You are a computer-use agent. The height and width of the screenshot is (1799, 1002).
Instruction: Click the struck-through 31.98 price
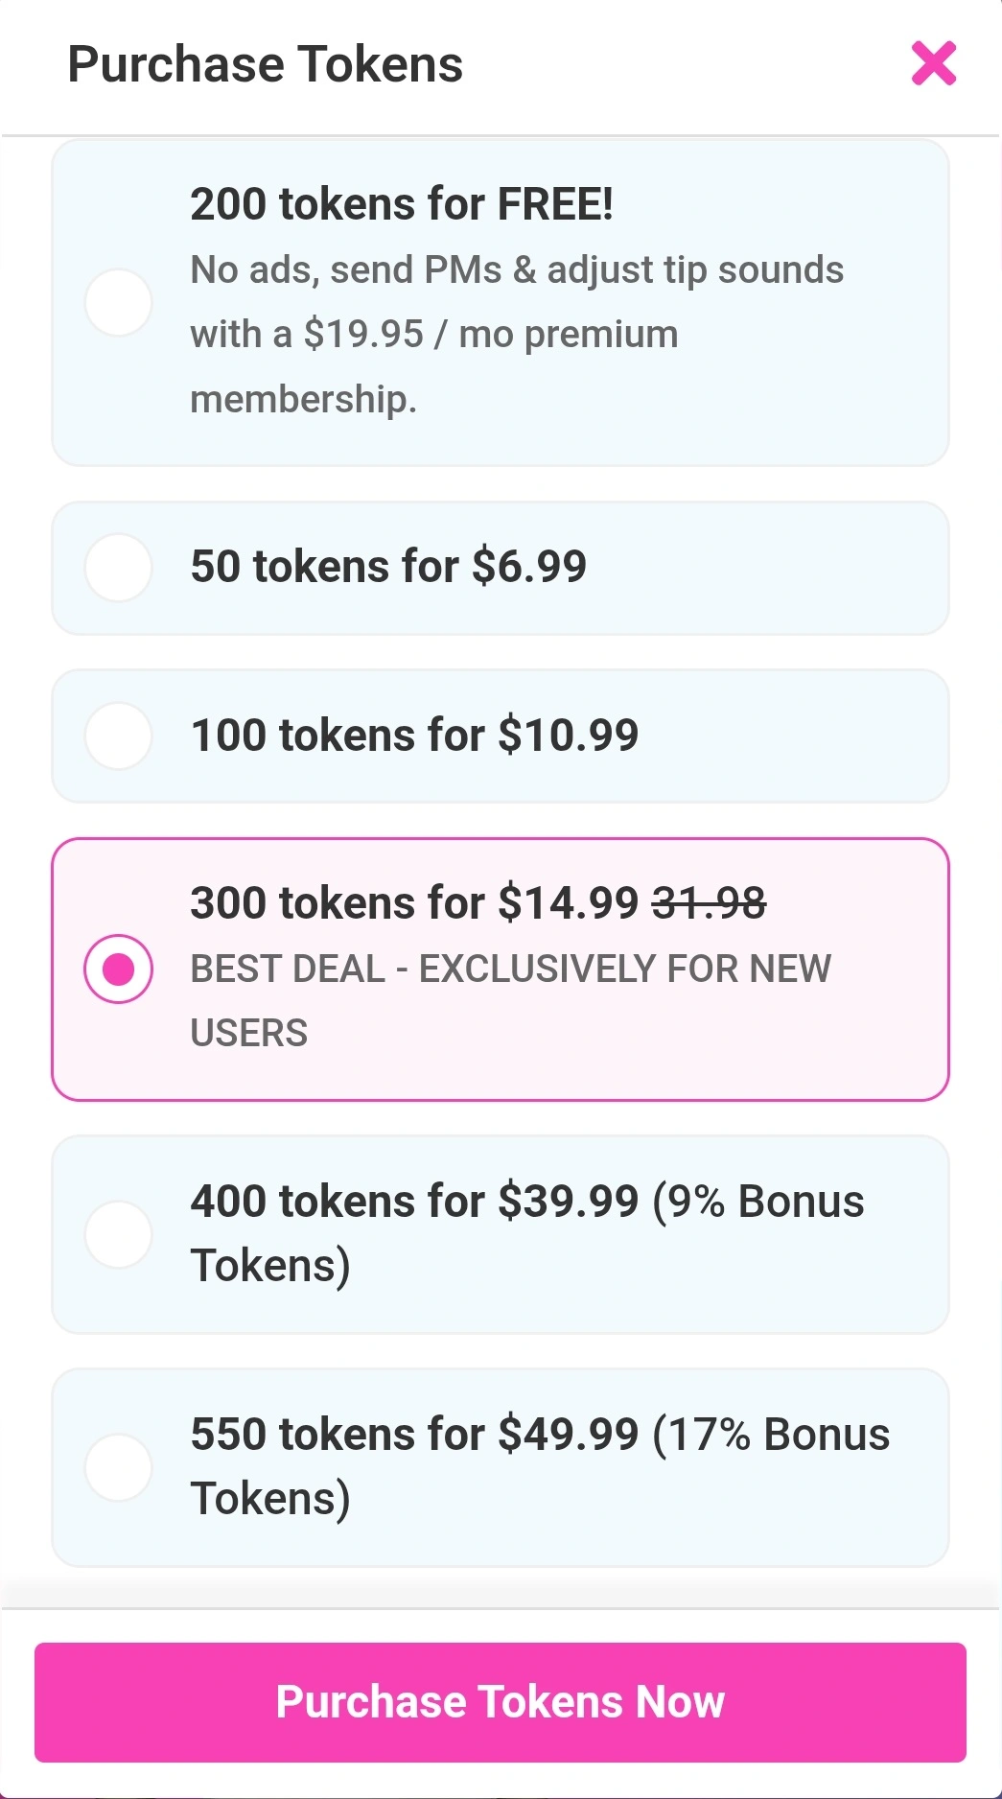pyautogui.click(x=709, y=903)
